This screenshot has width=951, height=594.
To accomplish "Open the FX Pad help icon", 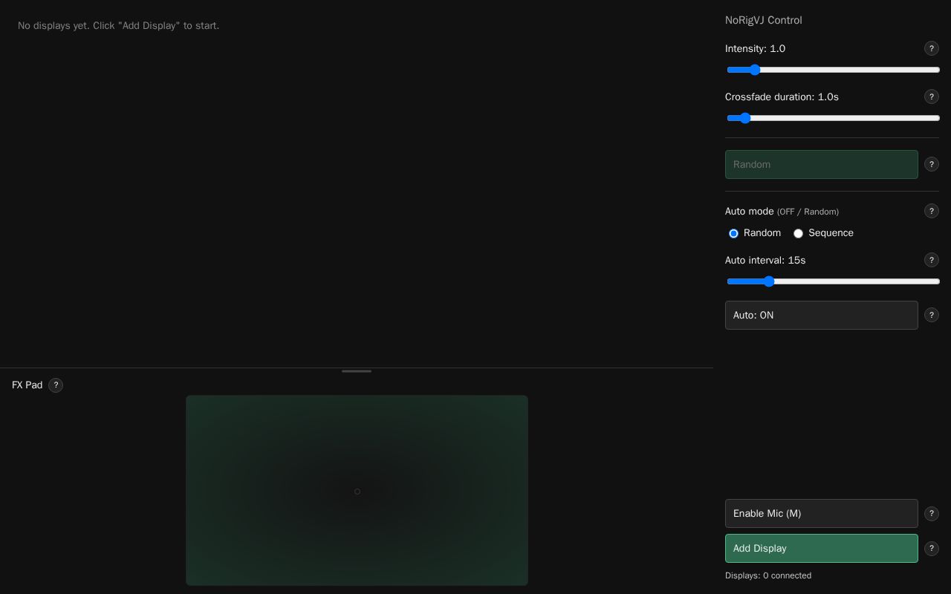I will point(56,385).
